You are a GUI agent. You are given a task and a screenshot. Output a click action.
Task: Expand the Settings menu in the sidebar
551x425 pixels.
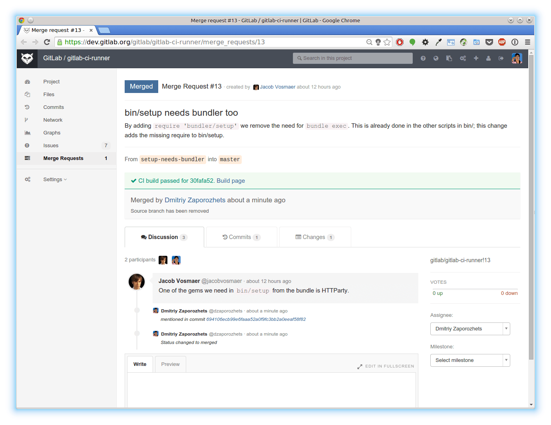click(x=53, y=179)
